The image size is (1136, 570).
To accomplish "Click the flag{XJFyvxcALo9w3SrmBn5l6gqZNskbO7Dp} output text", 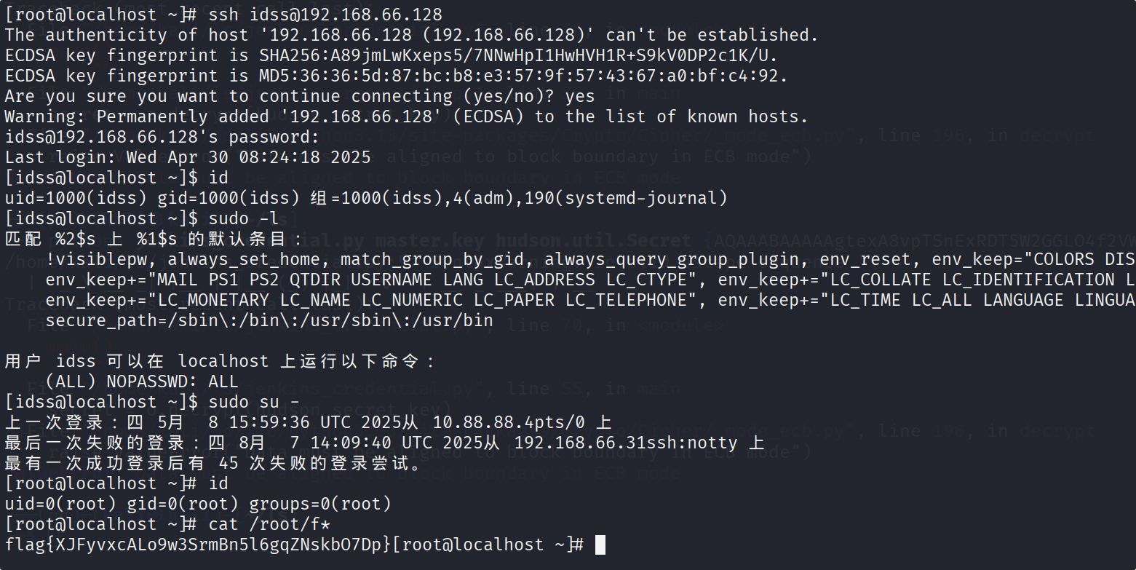I will coord(198,545).
